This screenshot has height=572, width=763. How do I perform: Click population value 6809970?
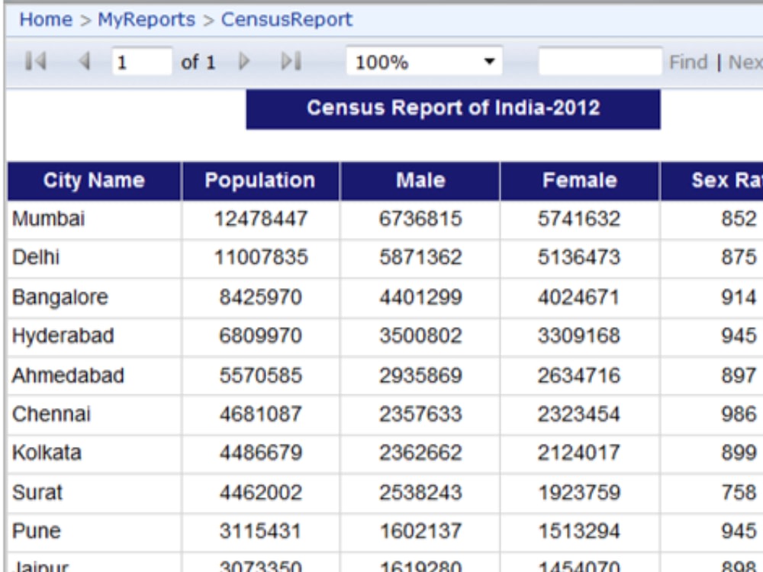click(260, 336)
